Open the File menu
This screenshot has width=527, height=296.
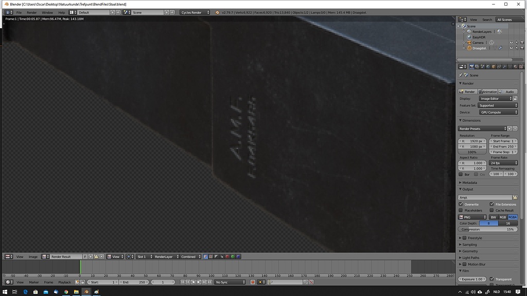[19, 12]
